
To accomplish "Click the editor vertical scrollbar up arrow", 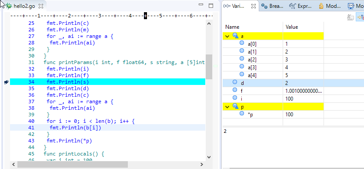I will 209,24.
